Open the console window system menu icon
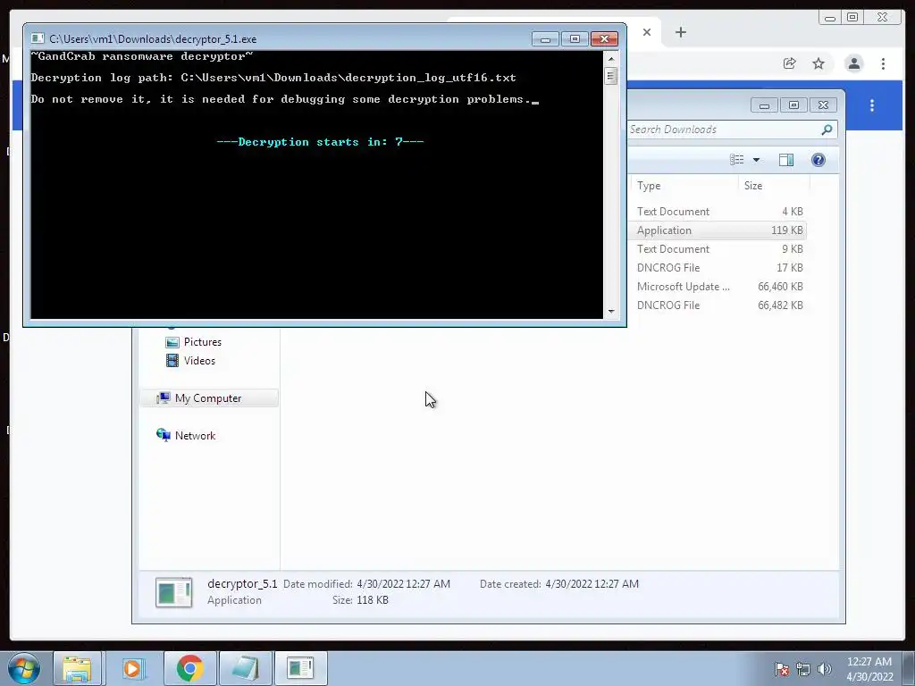 pyautogui.click(x=38, y=38)
